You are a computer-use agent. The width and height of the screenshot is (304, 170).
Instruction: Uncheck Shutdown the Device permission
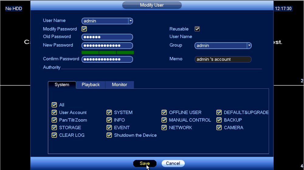[x=109, y=135]
